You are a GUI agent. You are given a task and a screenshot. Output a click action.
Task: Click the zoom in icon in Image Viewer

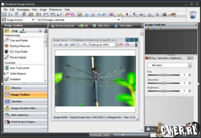(x=85, y=44)
